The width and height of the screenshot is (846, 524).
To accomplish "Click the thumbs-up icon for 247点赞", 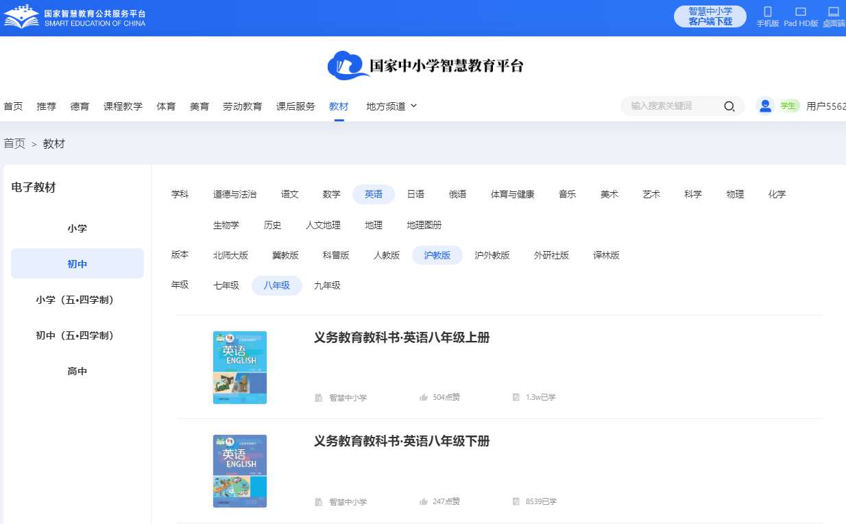I will coord(424,501).
